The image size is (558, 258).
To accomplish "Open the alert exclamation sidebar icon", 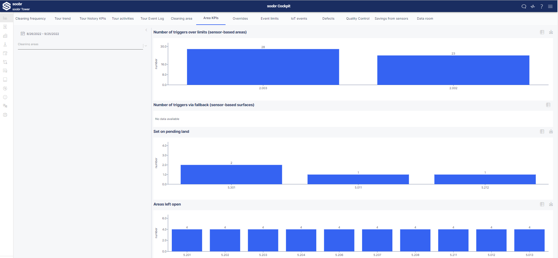I will [x=5, y=97].
